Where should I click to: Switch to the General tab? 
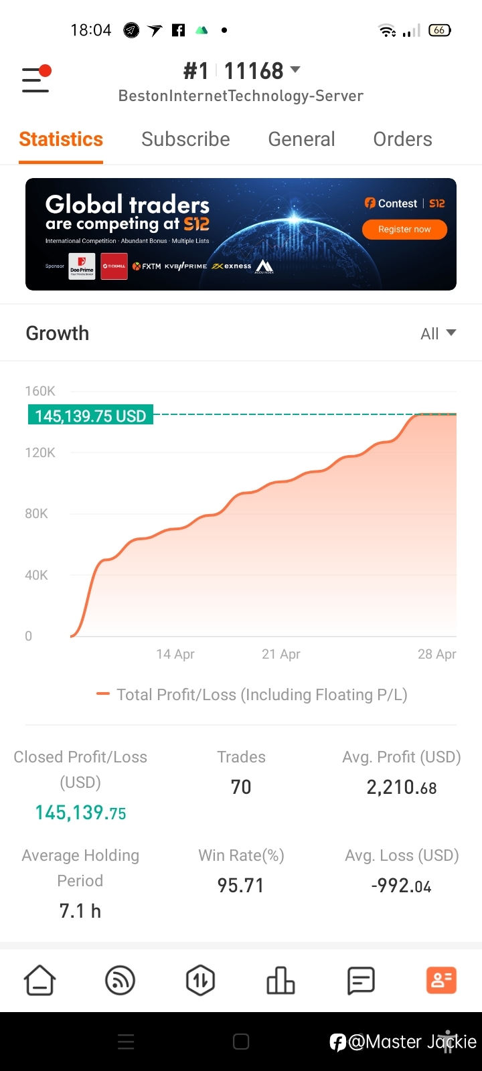click(x=301, y=139)
